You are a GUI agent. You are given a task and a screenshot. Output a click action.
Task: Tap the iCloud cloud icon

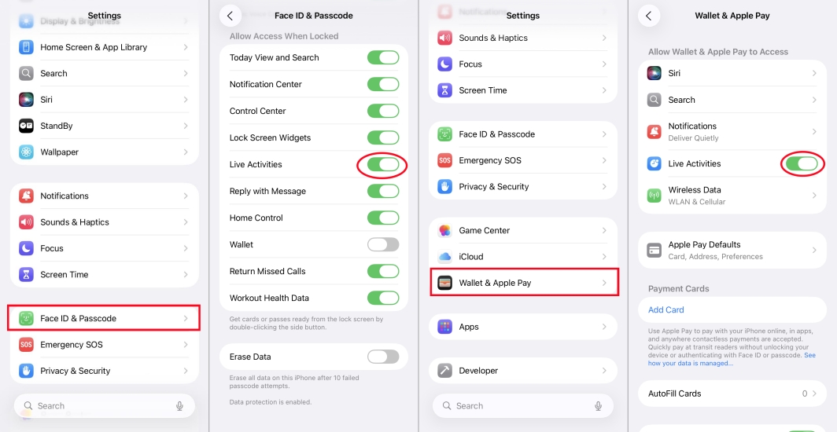coord(445,257)
